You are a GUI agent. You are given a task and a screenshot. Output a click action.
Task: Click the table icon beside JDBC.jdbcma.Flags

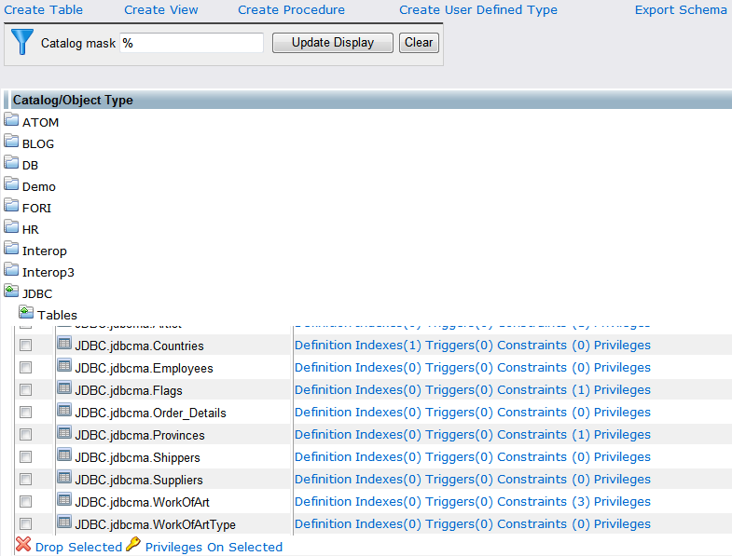(x=64, y=389)
